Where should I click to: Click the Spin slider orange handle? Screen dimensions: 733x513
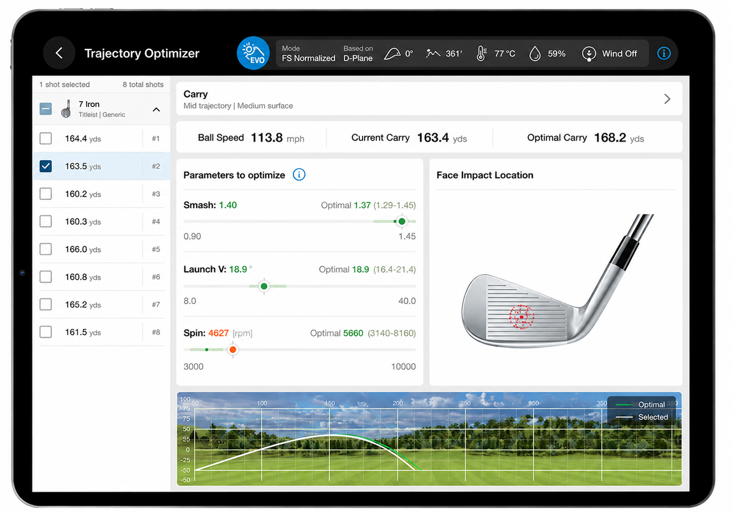point(233,349)
